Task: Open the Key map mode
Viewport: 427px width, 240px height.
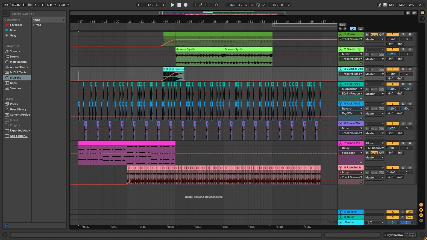Action: [392, 5]
